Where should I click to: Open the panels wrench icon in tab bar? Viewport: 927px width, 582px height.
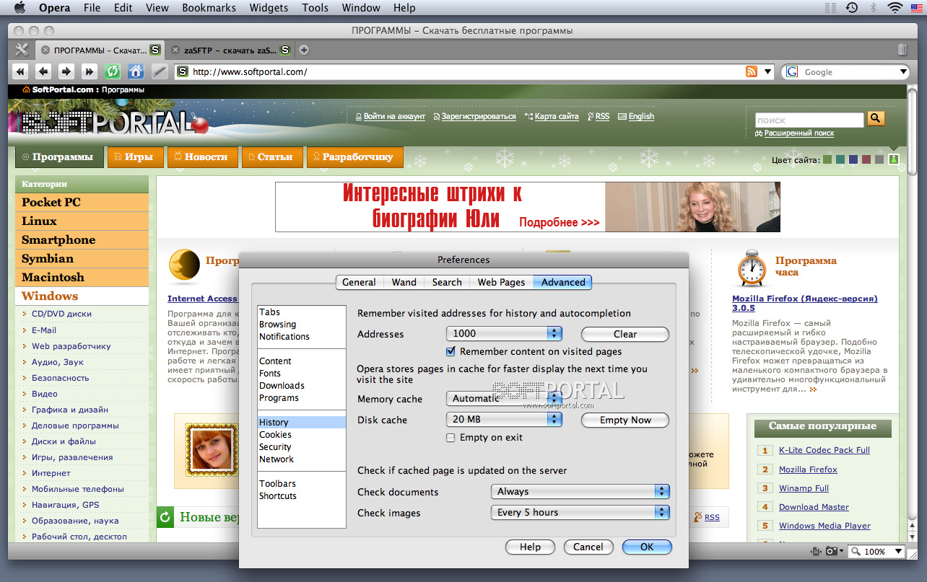21,50
